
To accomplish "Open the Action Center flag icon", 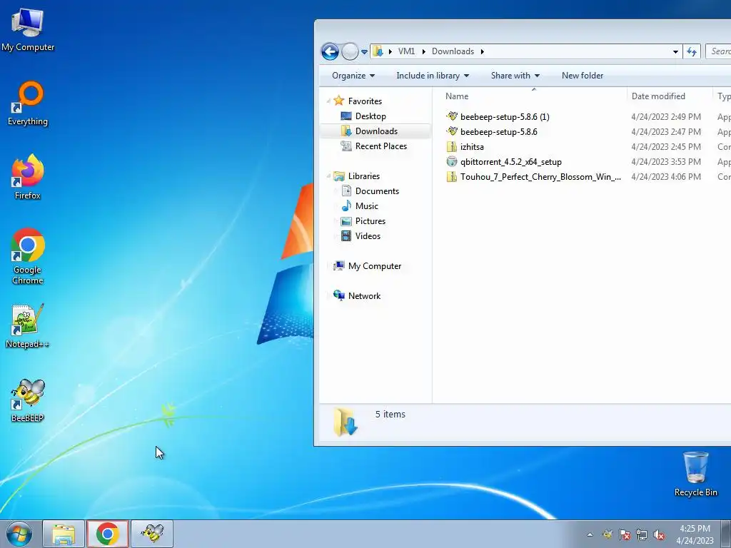I will point(625,534).
